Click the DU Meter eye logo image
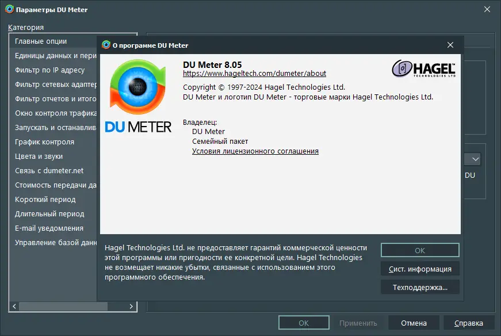 (137, 87)
